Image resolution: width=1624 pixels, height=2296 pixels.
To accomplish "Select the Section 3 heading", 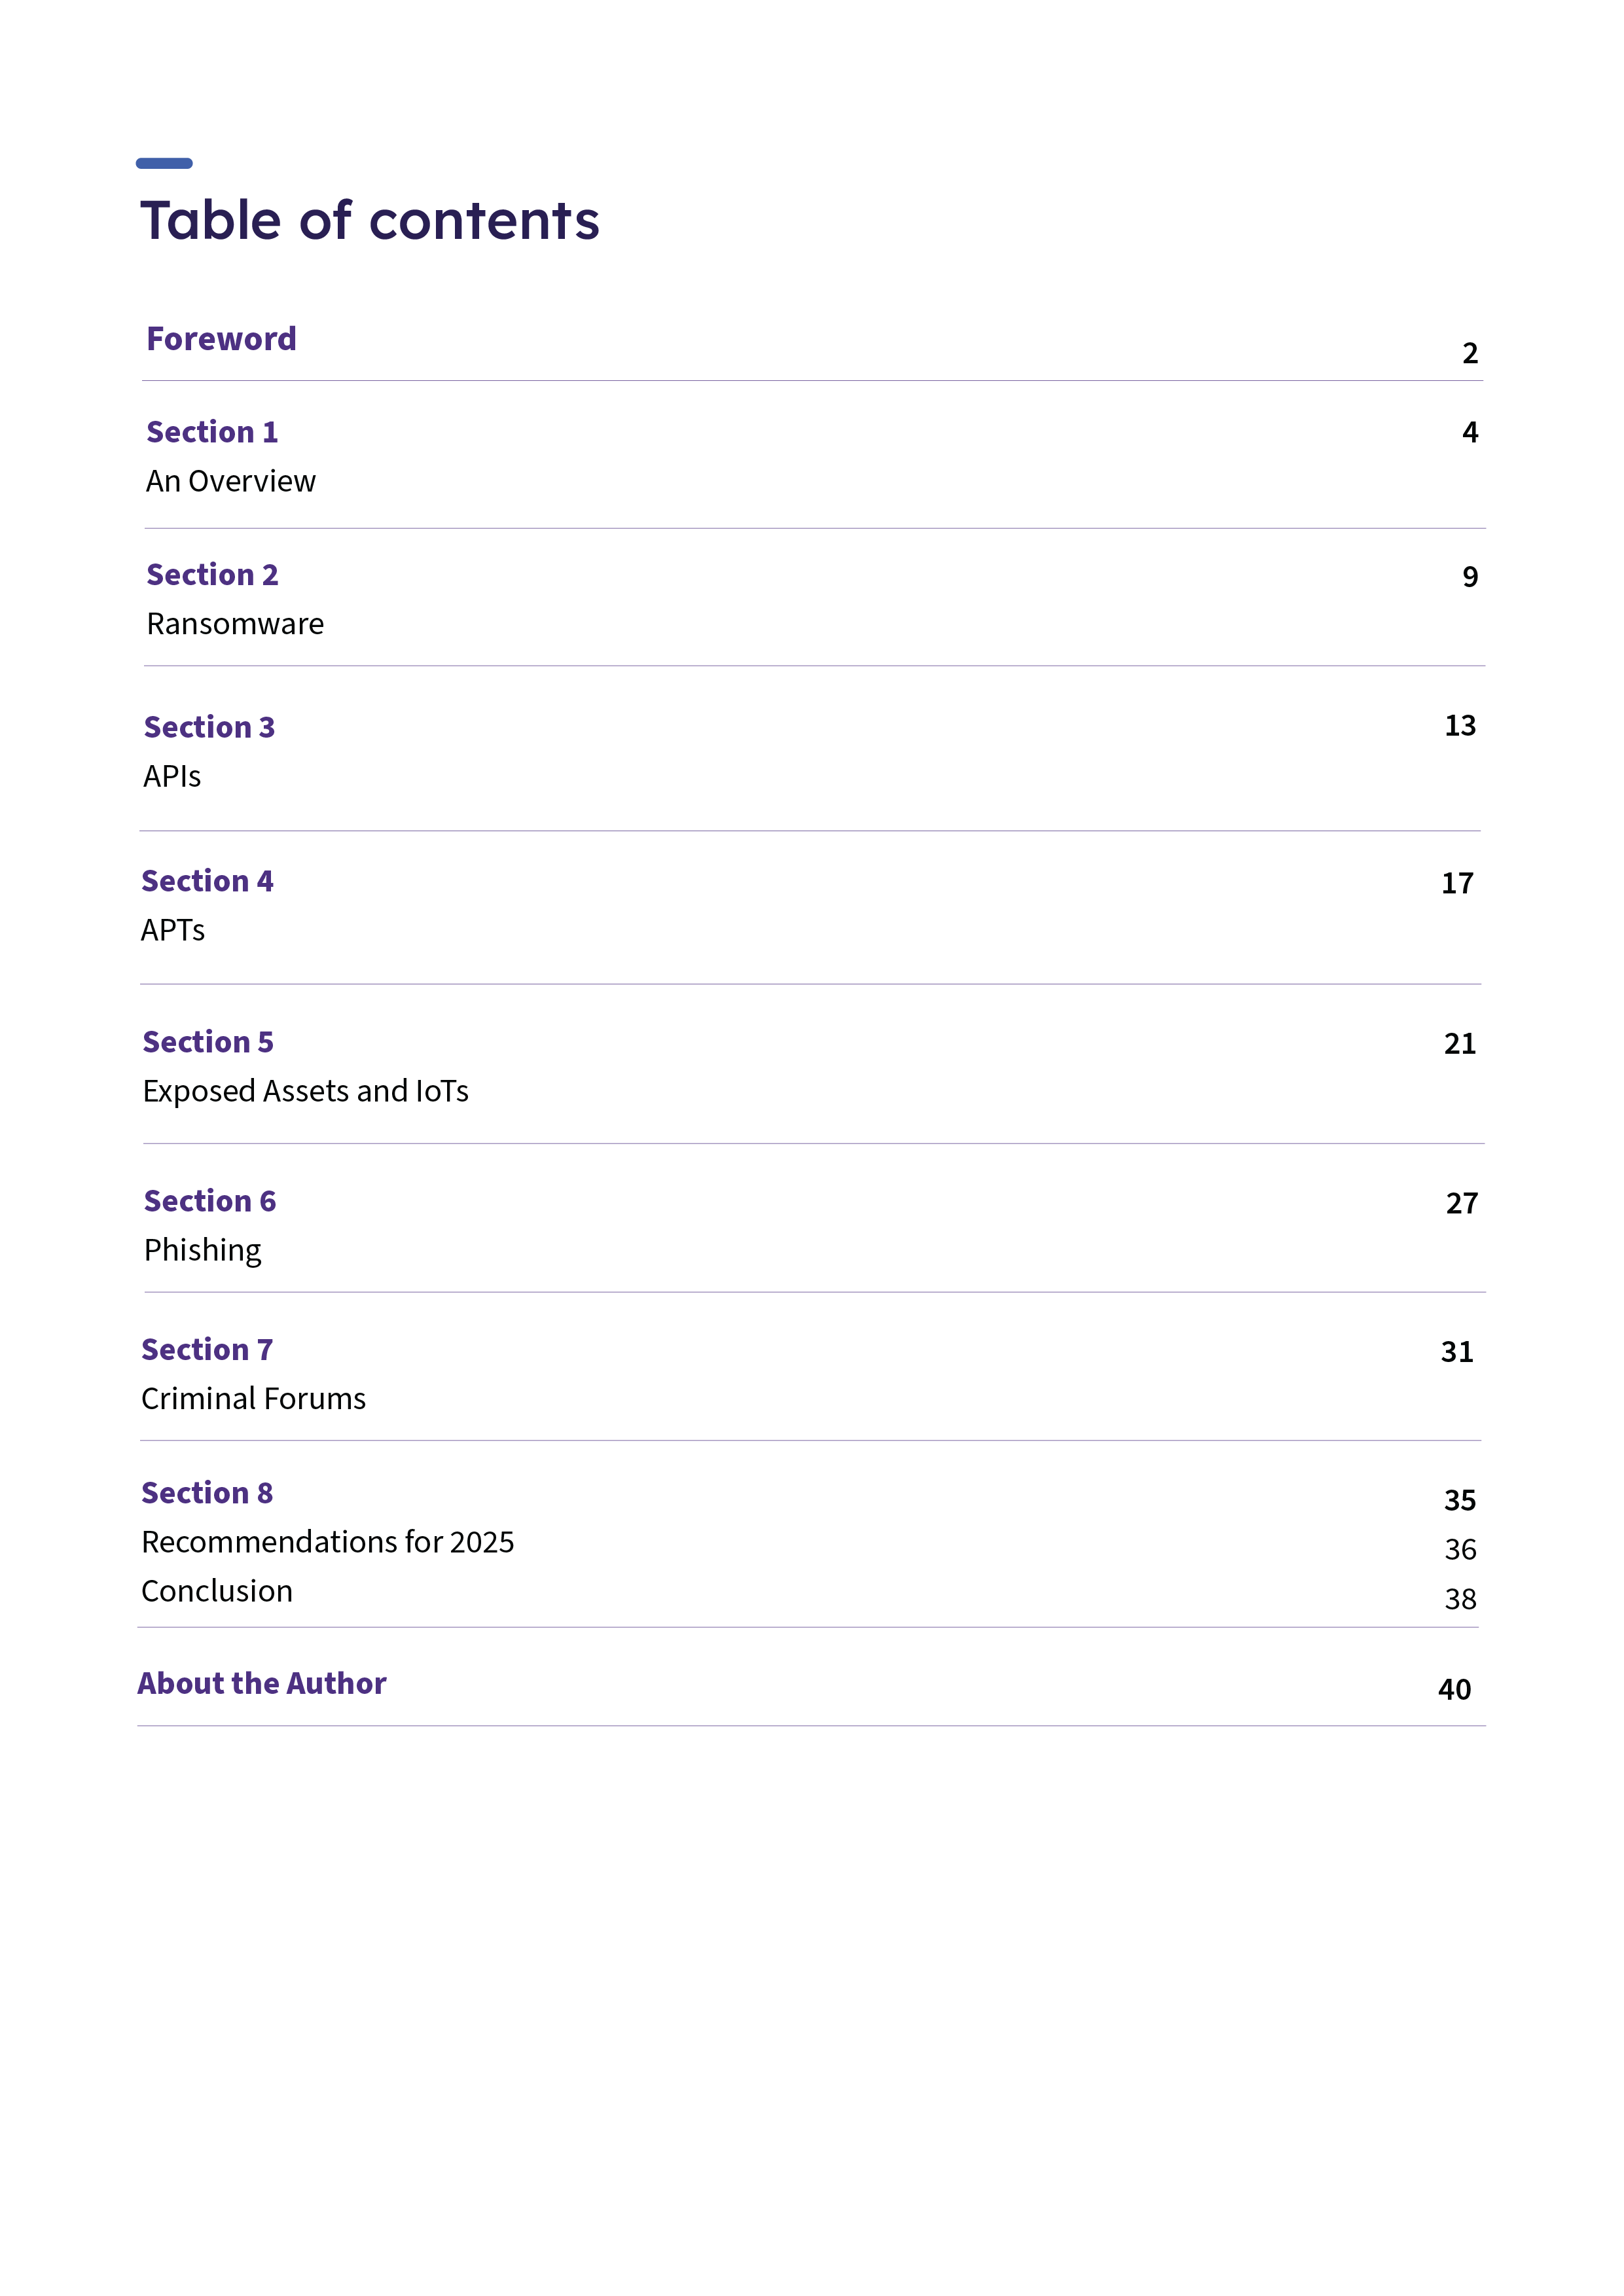I will click(x=209, y=727).
